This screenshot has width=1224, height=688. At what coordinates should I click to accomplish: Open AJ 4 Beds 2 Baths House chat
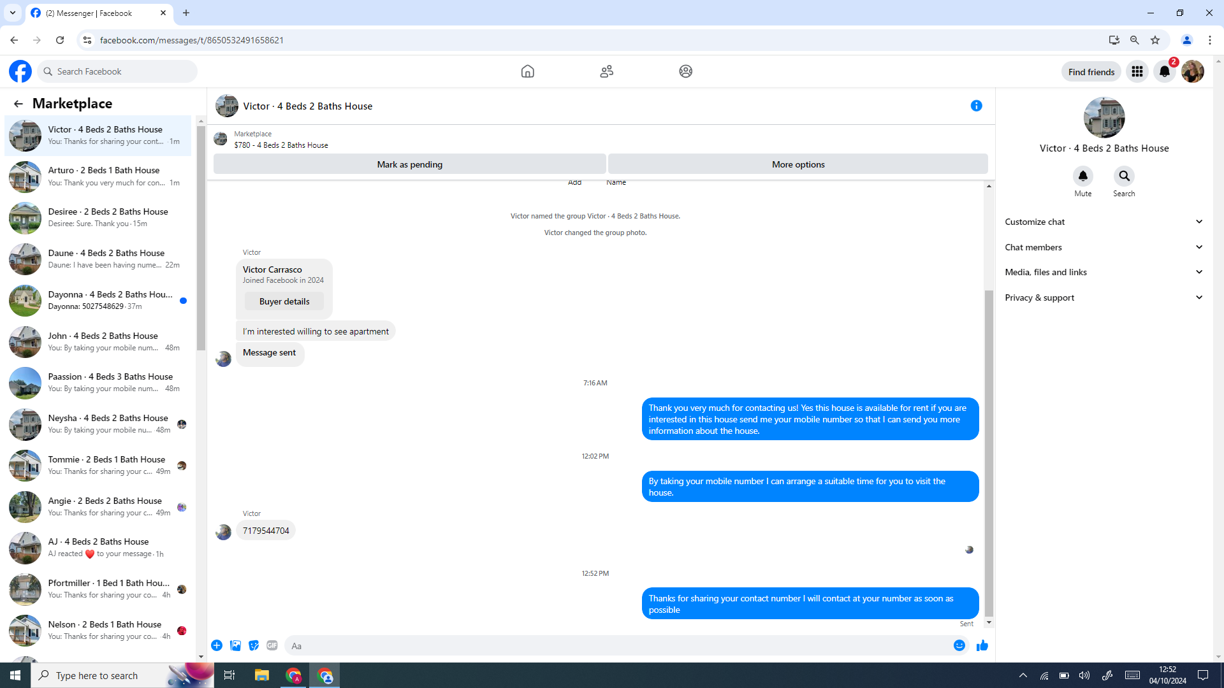pos(98,548)
